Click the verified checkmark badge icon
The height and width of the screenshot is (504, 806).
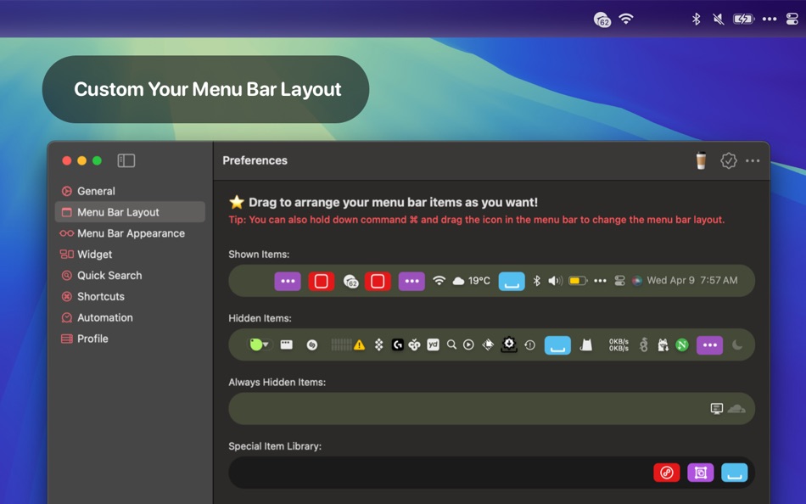729,160
